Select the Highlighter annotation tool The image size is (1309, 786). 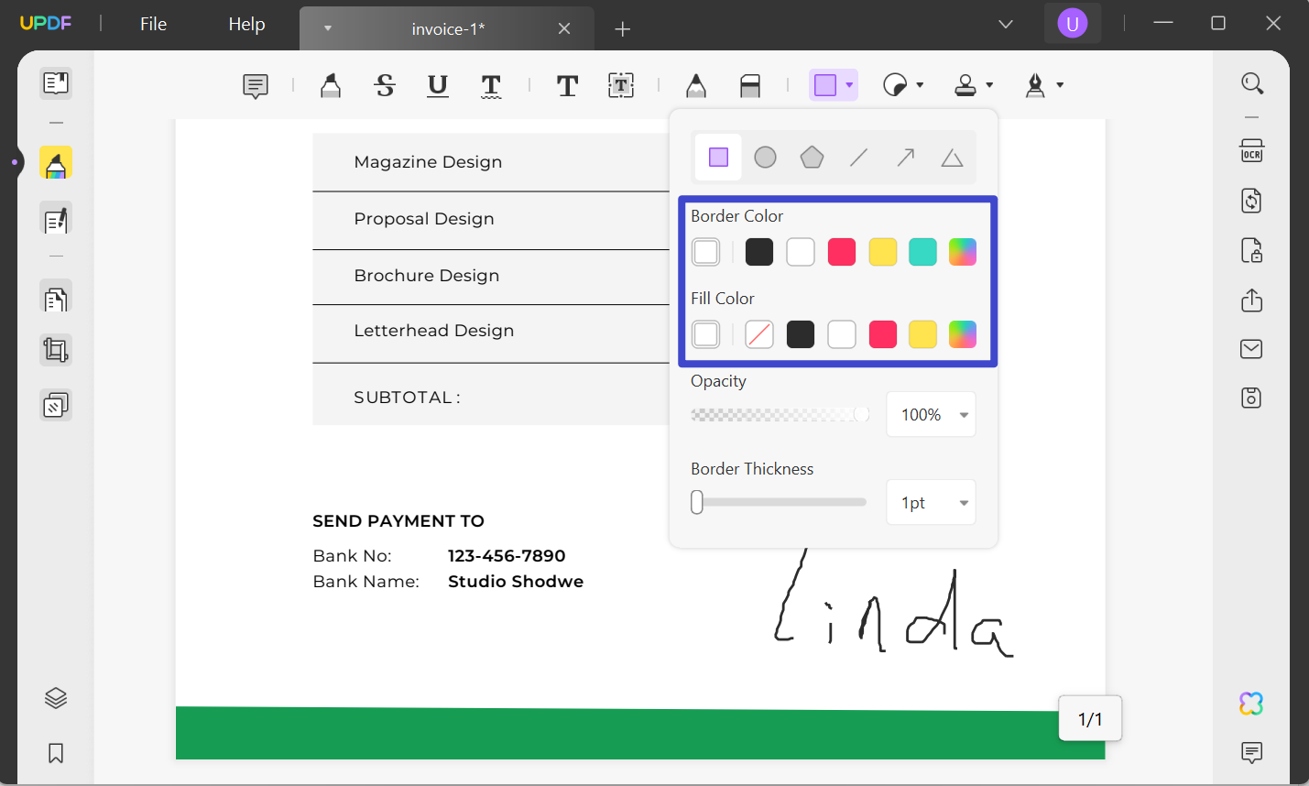[330, 85]
